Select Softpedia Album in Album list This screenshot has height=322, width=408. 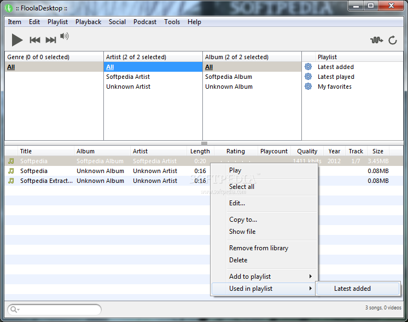pos(252,77)
